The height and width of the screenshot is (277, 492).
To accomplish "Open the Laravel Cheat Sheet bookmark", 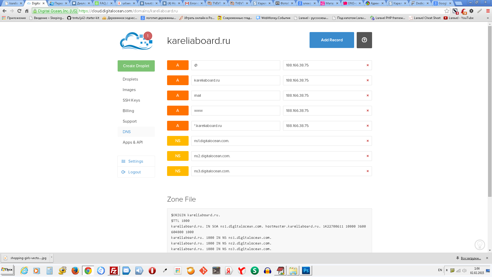I will (x=425, y=18).
